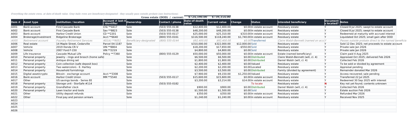Select '2019 Honda CR-V' cell
This screenshot has width=415, height=121.
pyautogui.click(x=79, y=47)
